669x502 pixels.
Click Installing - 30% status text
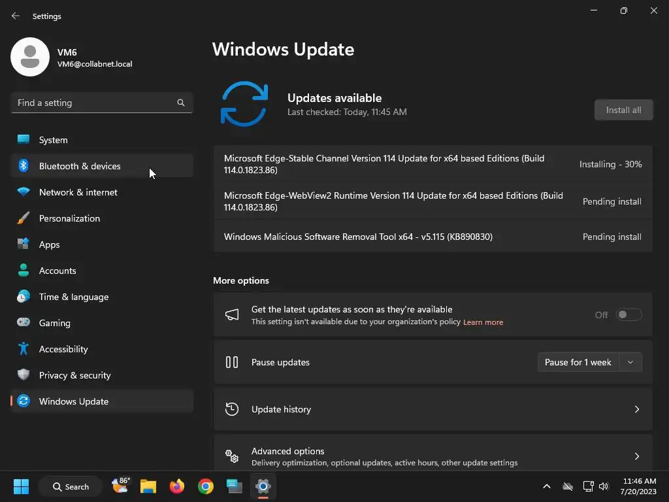point(610,164)
